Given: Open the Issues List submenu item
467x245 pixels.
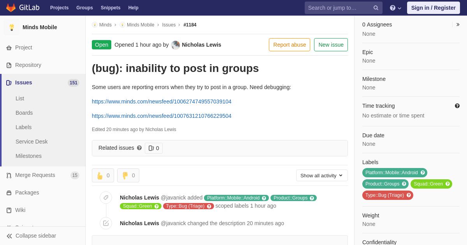Looking at the screenshot, I should point(20,98).
